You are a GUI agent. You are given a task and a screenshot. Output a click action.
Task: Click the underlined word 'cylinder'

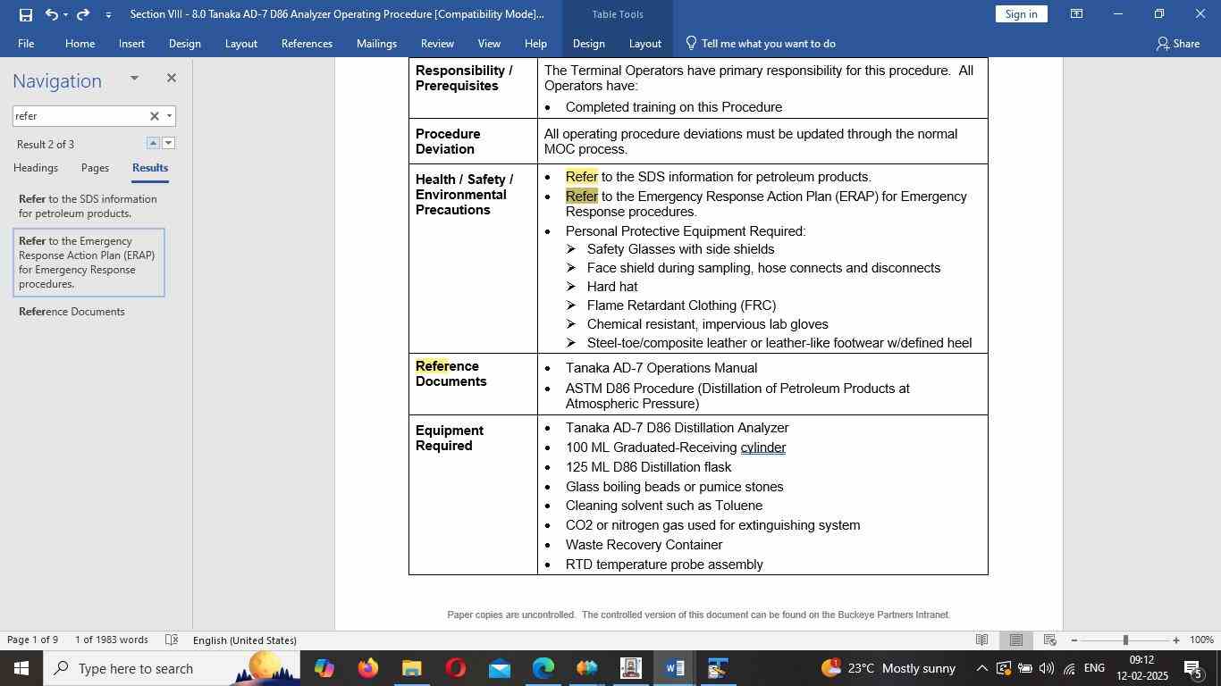(762, 448)
